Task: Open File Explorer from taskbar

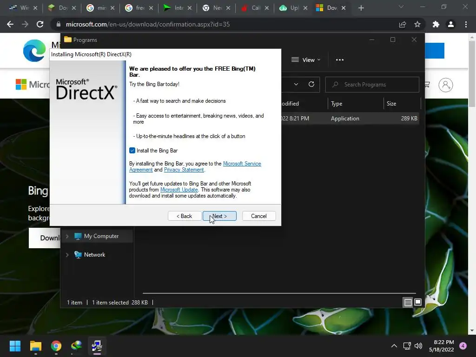Action: (35, 346)
